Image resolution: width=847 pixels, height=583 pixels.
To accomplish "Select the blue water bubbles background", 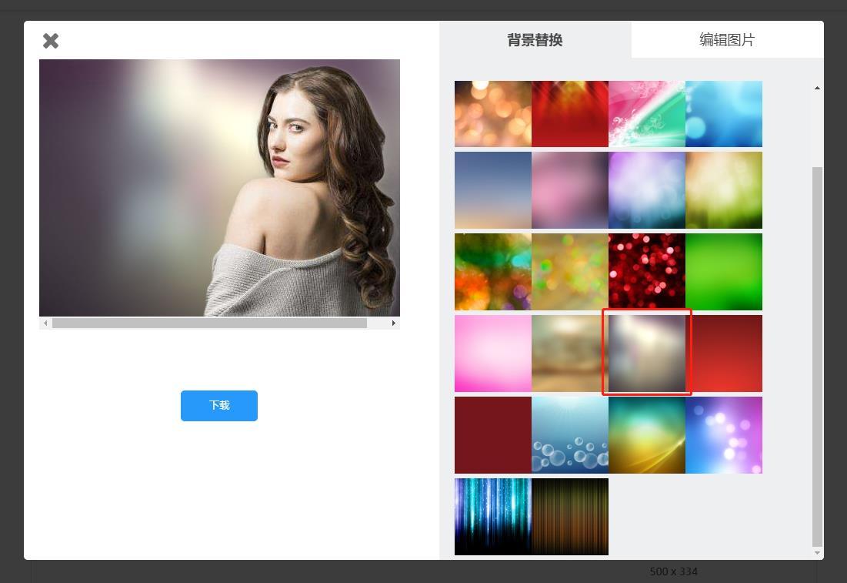I will point(570,435).
